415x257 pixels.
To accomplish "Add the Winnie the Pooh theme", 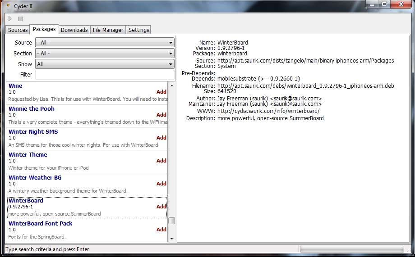I will point(161,115).
